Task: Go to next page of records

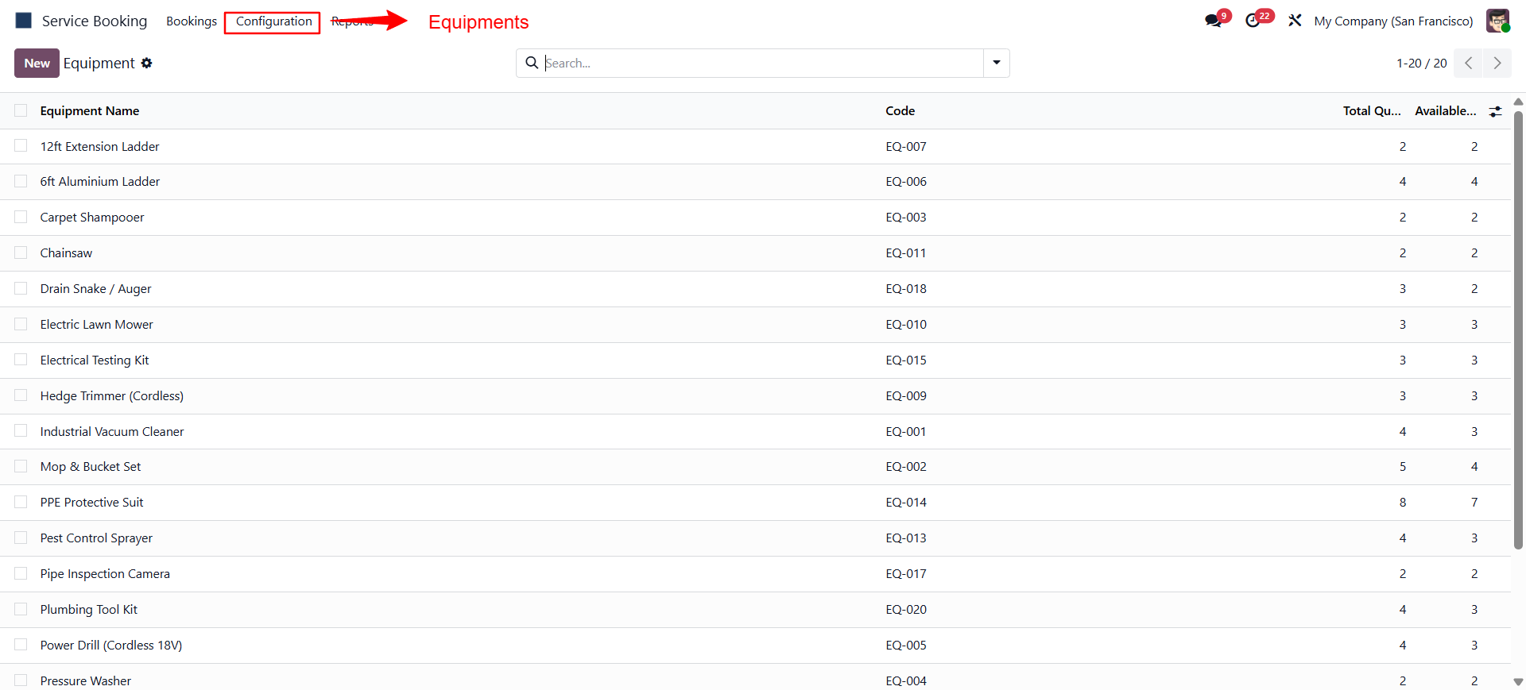Action: pyautogui.click(x=1497, y=63)
